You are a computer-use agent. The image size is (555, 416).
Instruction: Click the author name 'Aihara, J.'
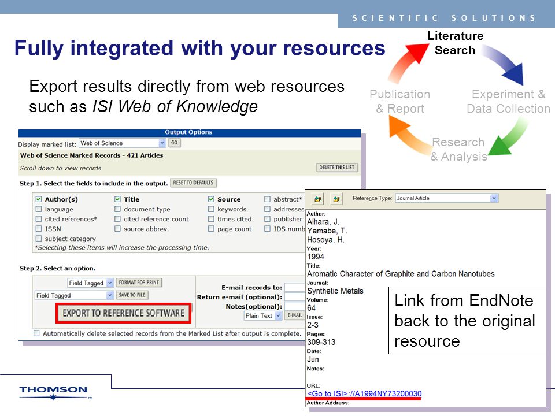(x=323, y=222)
